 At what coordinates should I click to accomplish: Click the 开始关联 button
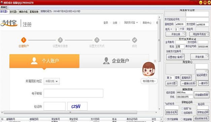[200, 57]
